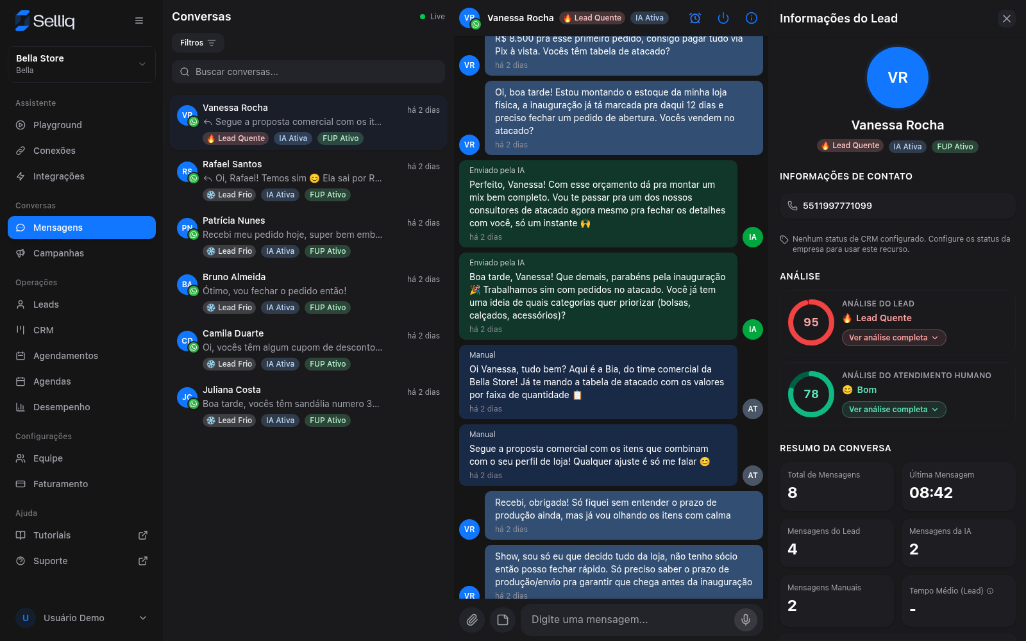Expand Ver análise completa for Atendimento Humano
Screen dimensions: 1026x641
click(894, 410)
